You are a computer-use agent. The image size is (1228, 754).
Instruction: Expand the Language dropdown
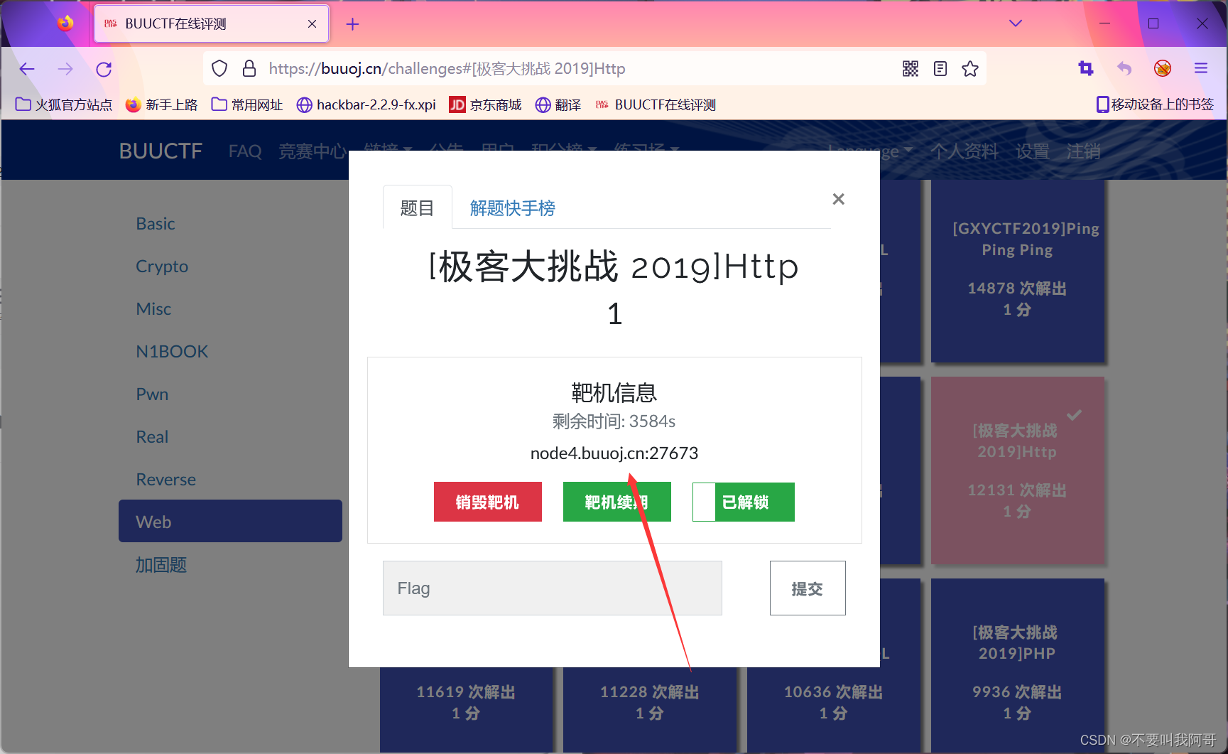click(869, 151)
